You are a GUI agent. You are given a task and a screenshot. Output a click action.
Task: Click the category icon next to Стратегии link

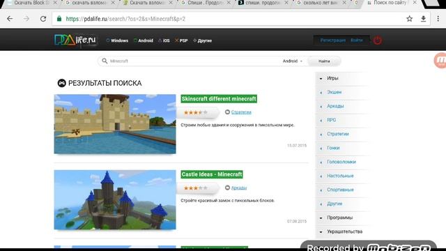point(227,112)
